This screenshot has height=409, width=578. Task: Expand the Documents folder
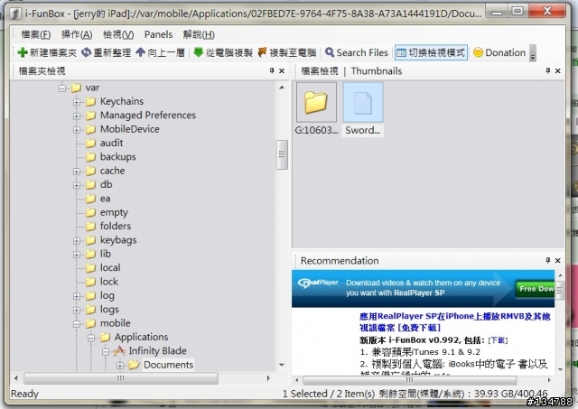(120, 366)
